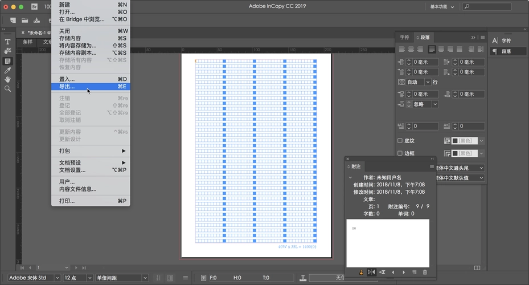Pick the Eyedropper tool

[x=8, y=71]
